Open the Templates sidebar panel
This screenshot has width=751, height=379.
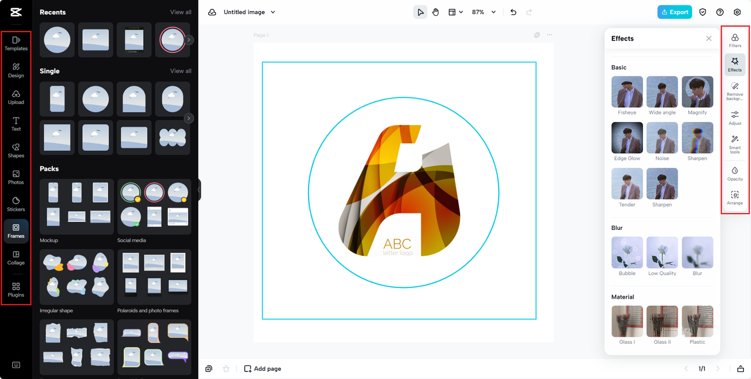16,43
